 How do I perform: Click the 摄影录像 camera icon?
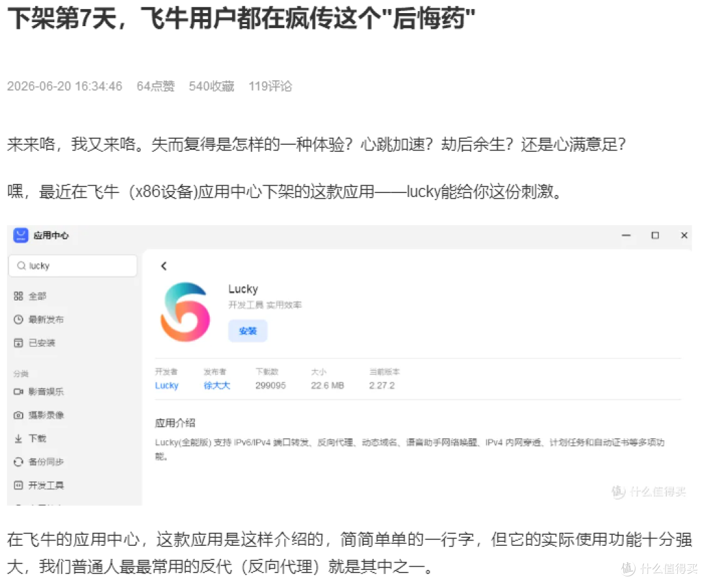(x=18, y=415)
